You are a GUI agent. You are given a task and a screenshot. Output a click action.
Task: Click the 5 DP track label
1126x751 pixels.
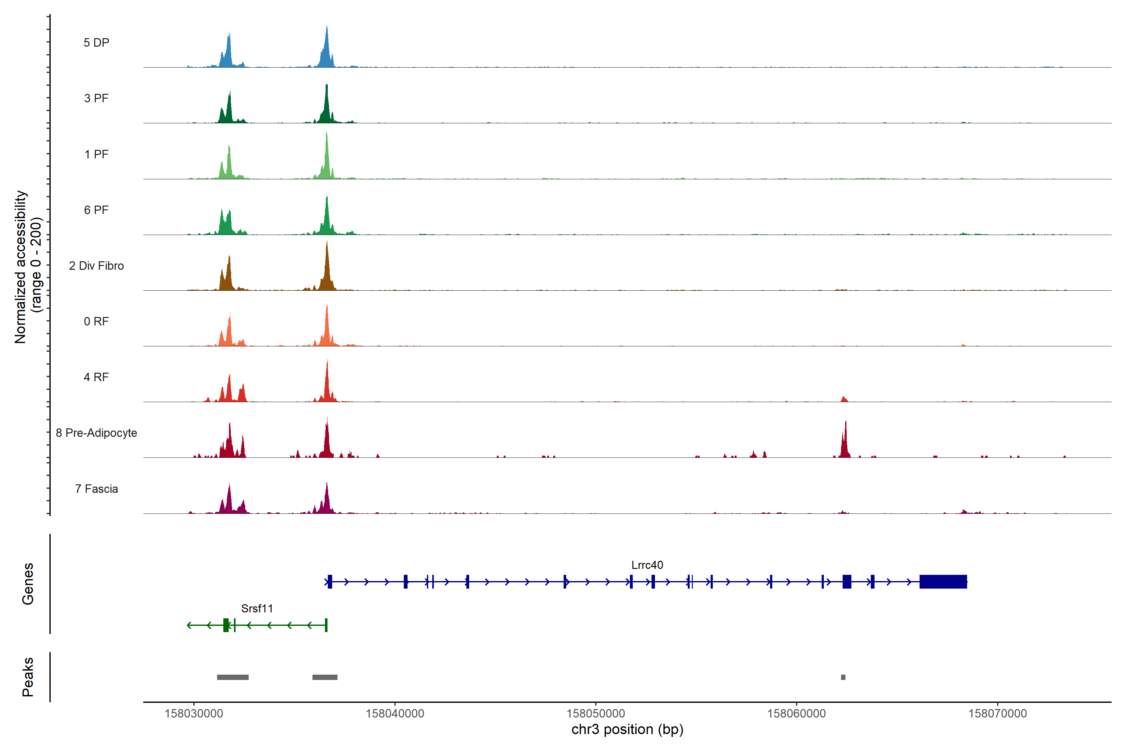coord(96,43)
